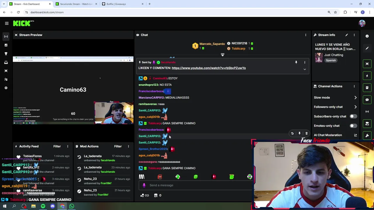Screen dimensions: 374x210
Task: Insert the red angry face emote
Action: point(160,177)
